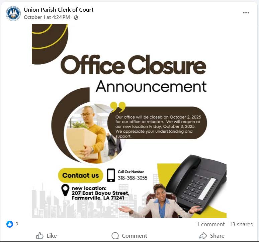Click the Comment speech bubble button
Image resolution: width=259 pixels, height=242 pixels.
click(129, 236)
